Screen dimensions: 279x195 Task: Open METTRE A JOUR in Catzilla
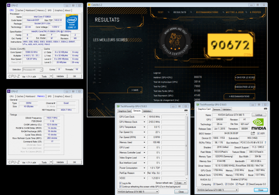pos(235,12)
